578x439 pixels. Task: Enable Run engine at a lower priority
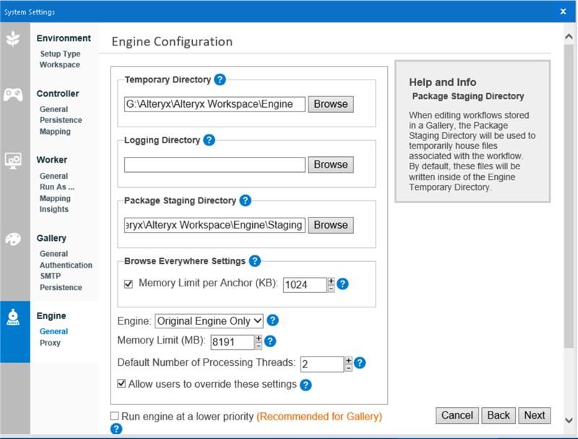[x=115, y=416]
